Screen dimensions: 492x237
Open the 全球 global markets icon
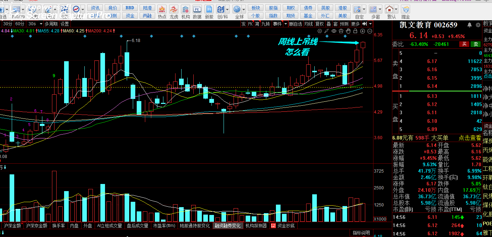click(237, 9)
